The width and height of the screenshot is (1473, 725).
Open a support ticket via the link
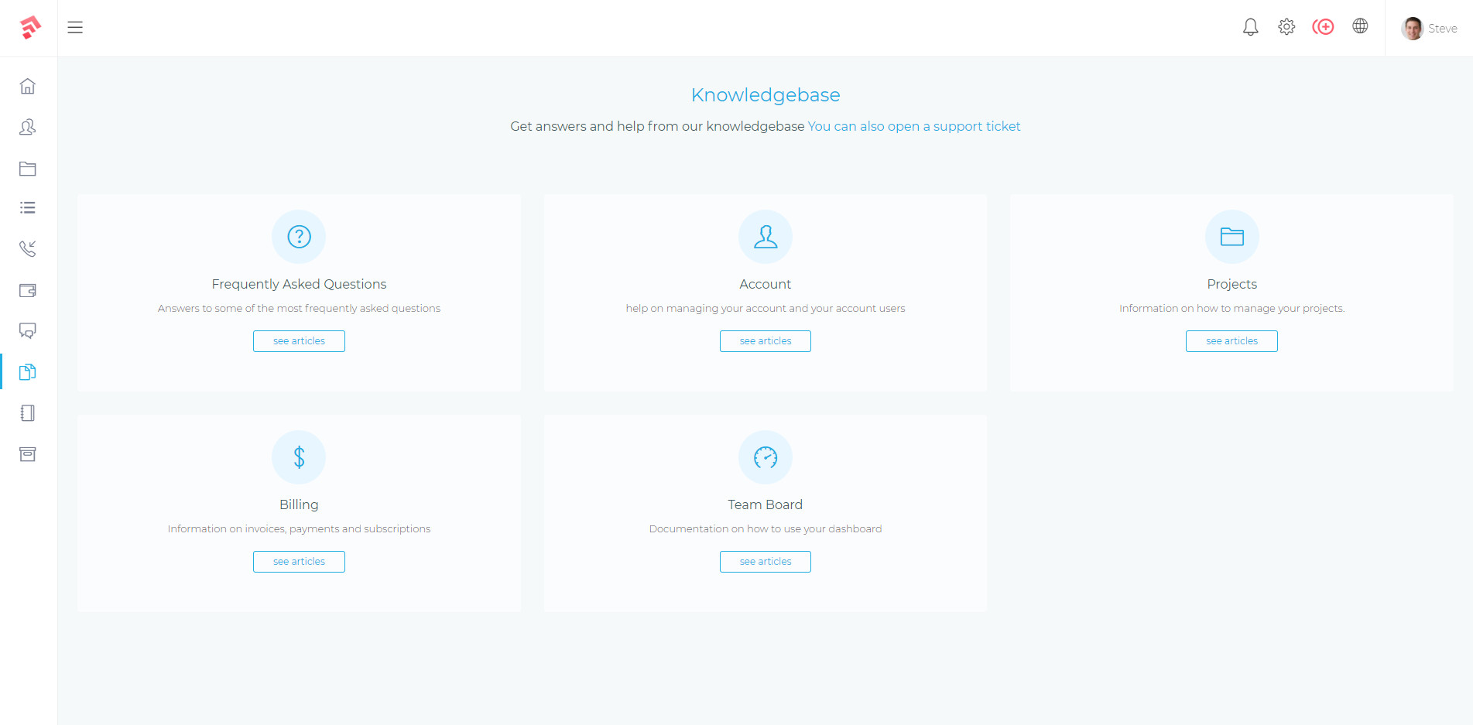pyautogui.click(x=913, y=126)
